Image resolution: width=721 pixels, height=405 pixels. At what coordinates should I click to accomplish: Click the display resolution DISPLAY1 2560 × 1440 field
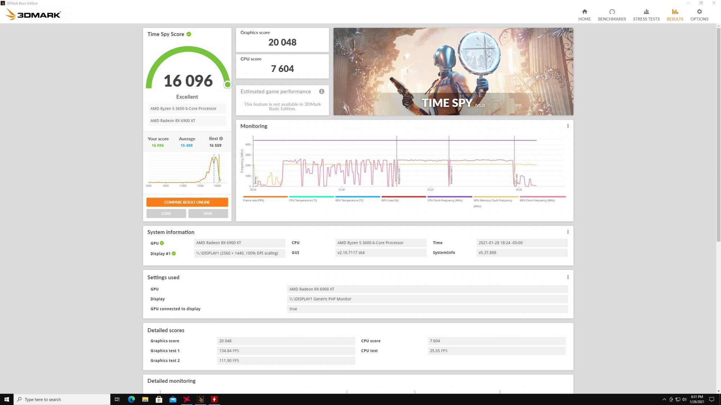(x=240, y=253)
